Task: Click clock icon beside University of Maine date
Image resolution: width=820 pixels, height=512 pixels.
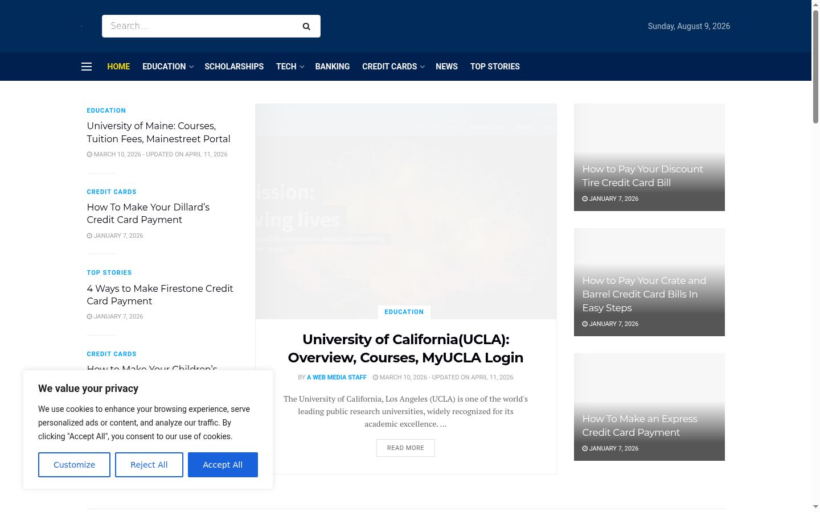Action: click(x=89, y=154)
